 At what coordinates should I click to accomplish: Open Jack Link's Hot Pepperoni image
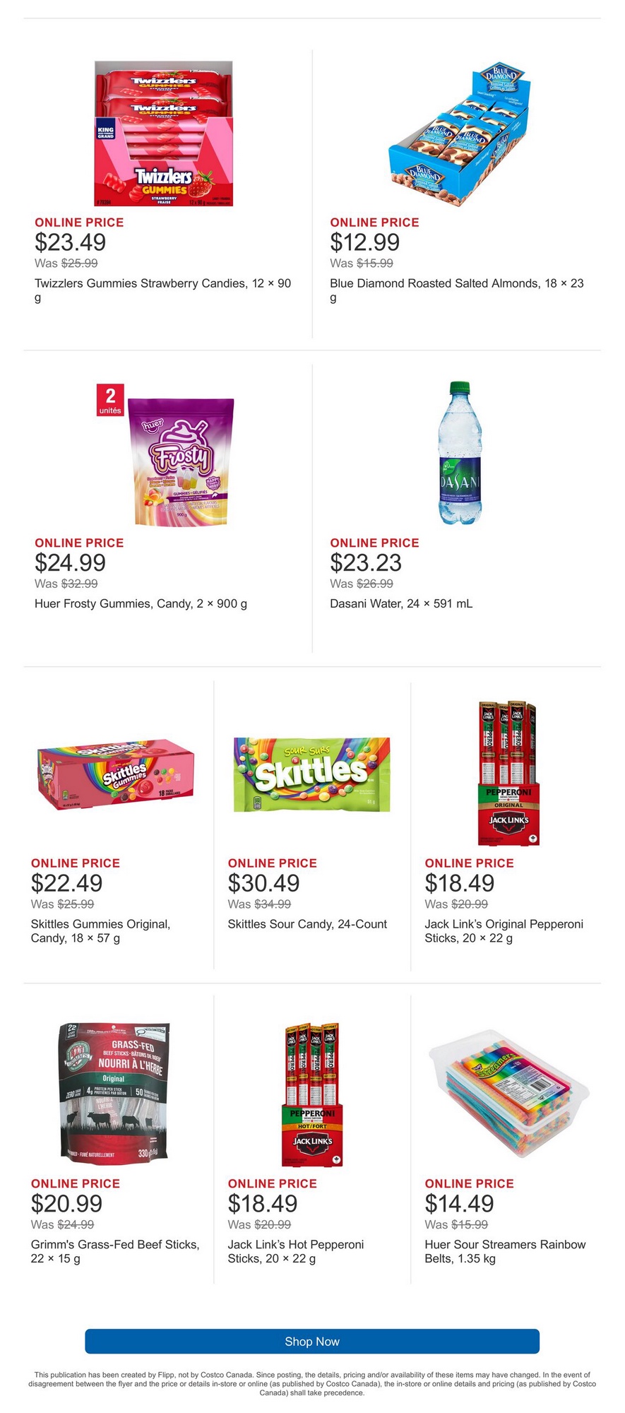tap(311, 1094)
